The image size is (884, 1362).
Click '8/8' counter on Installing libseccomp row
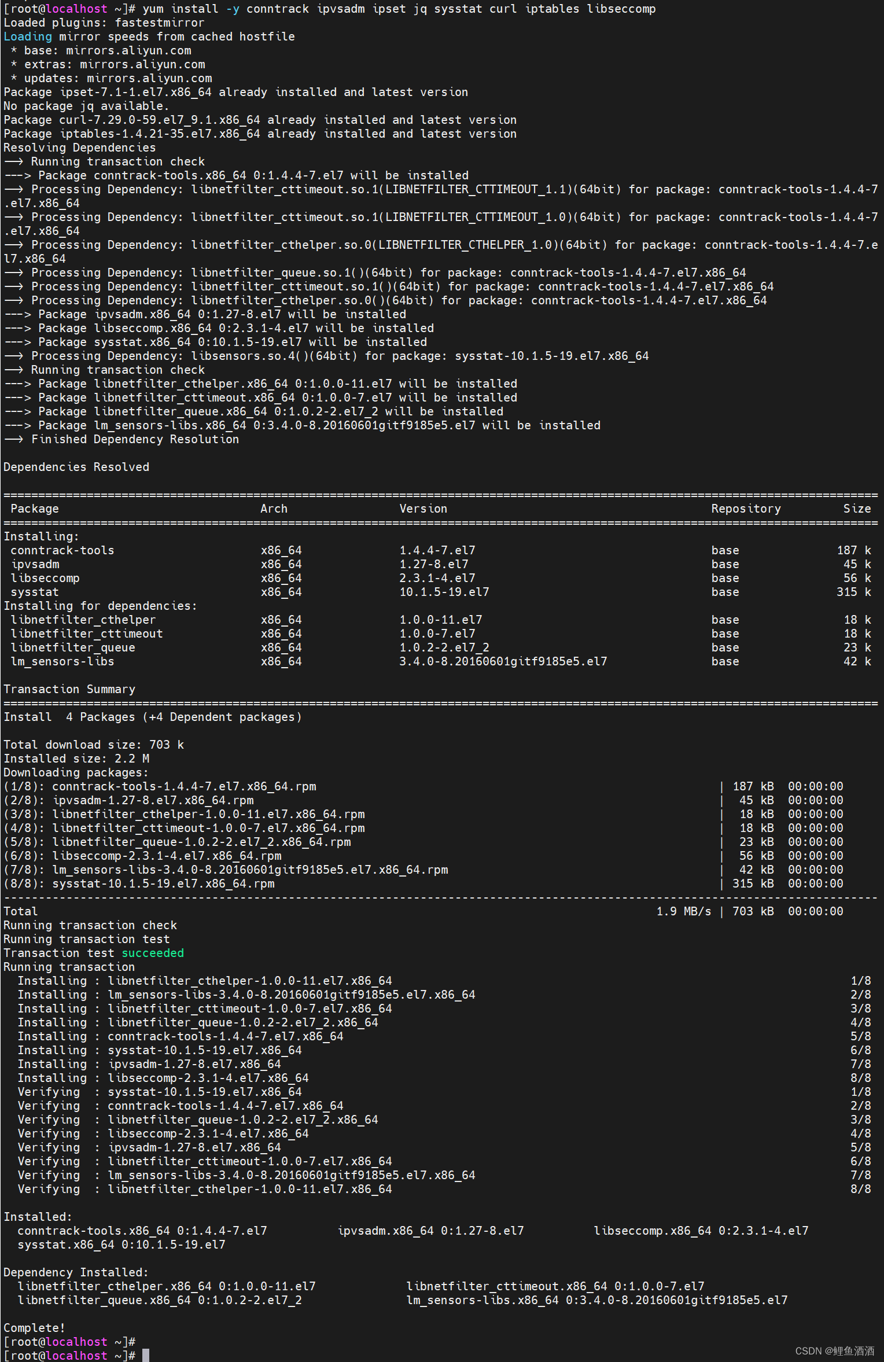pyautogui.click(x=861, y=1078)
